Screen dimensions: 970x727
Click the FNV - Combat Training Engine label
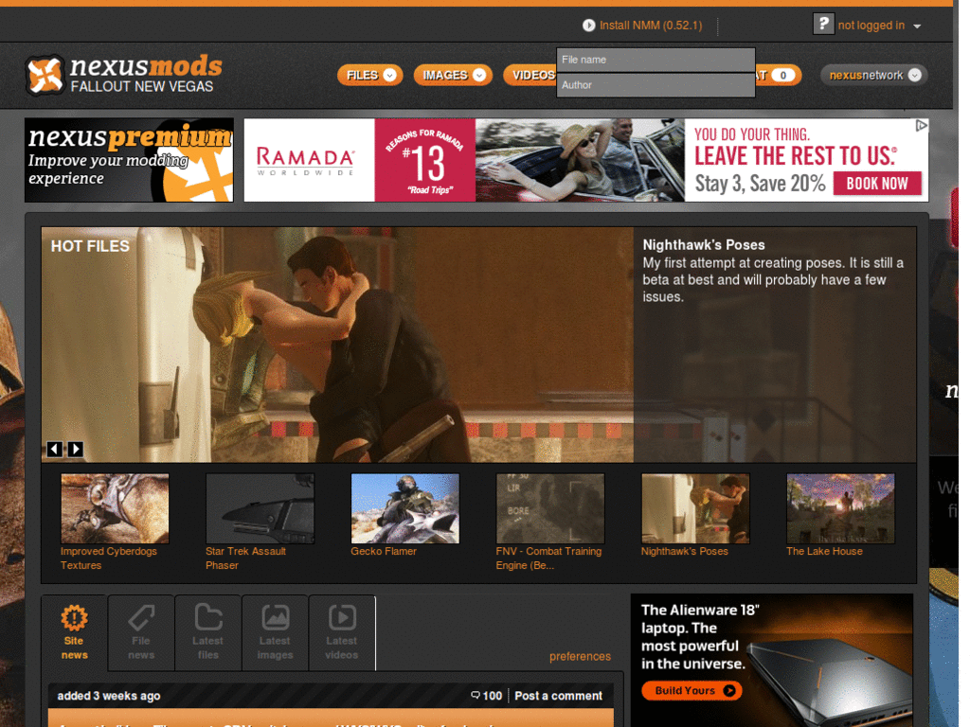point(548,559)
